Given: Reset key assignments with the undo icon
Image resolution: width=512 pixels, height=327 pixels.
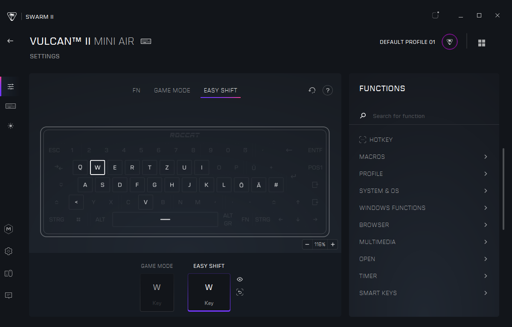Looking at the screenshot, I should [312, 90].
